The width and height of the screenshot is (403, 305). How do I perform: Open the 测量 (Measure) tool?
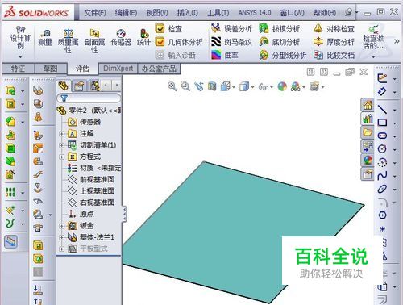point(45,38)
